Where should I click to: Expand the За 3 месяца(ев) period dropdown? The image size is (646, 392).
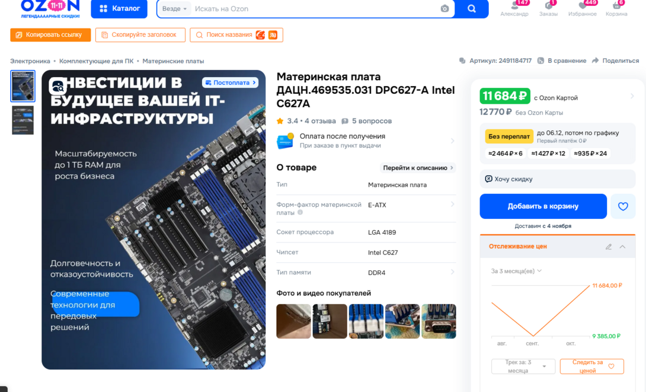click(516, 271)
